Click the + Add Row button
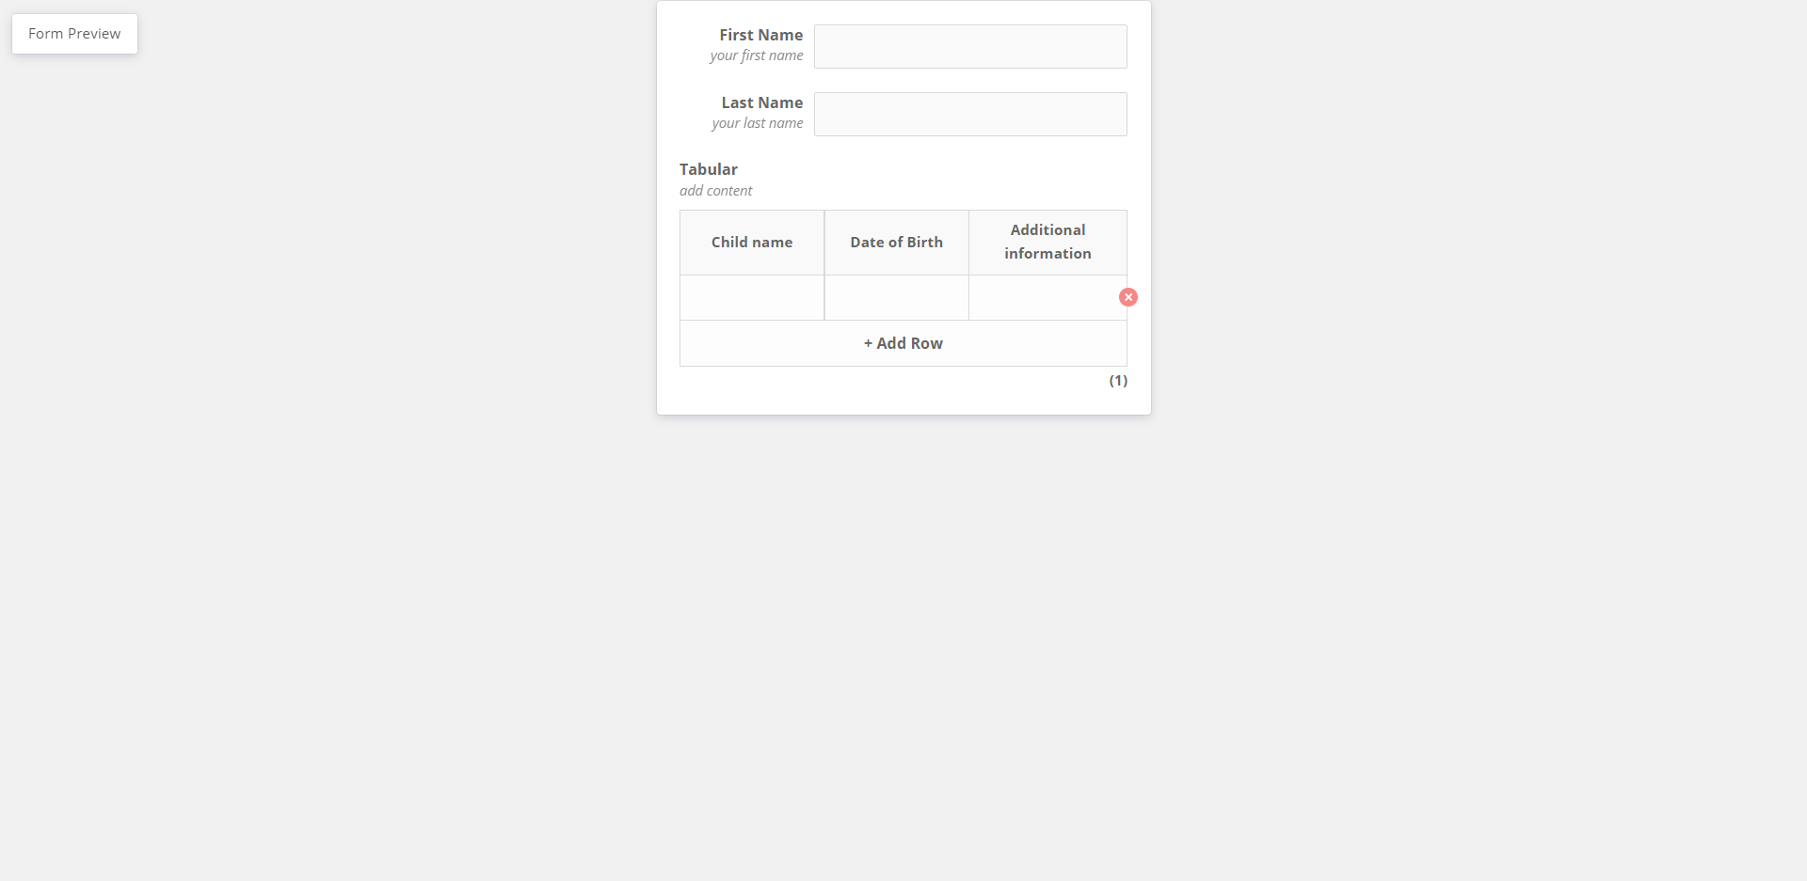Screen dimensions: 1807x881 pos(903,343)
